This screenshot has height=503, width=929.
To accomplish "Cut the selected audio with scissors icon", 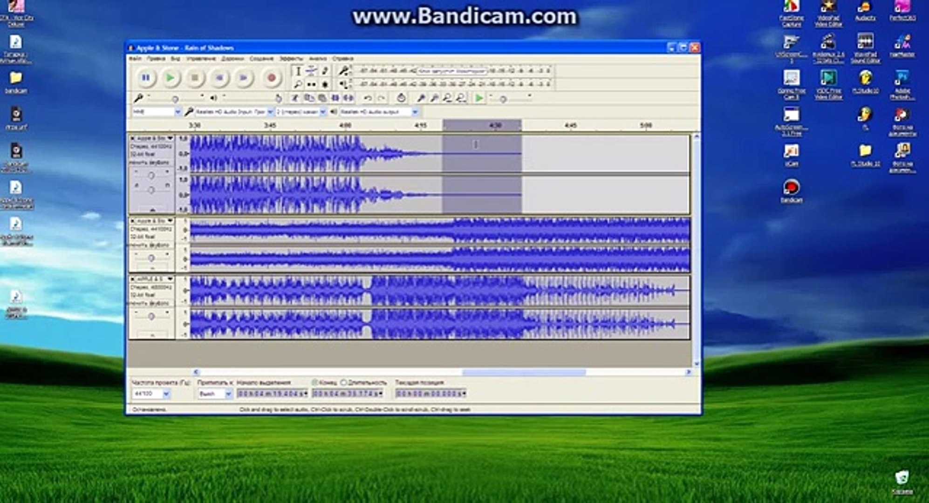I will [x=295, y=98].
